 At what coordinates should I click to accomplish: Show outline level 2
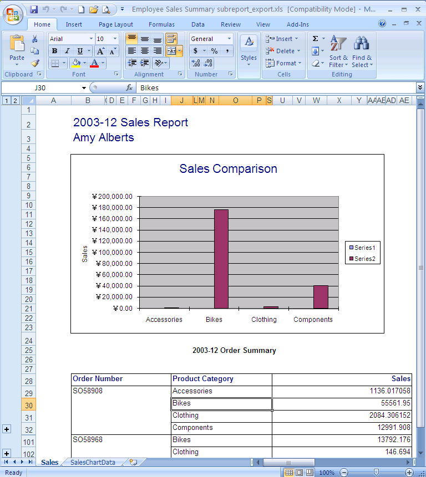point(15,100)
